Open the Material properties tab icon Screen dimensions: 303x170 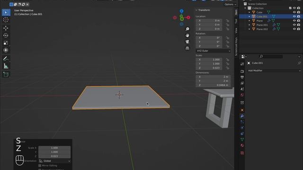pos(242,145)
